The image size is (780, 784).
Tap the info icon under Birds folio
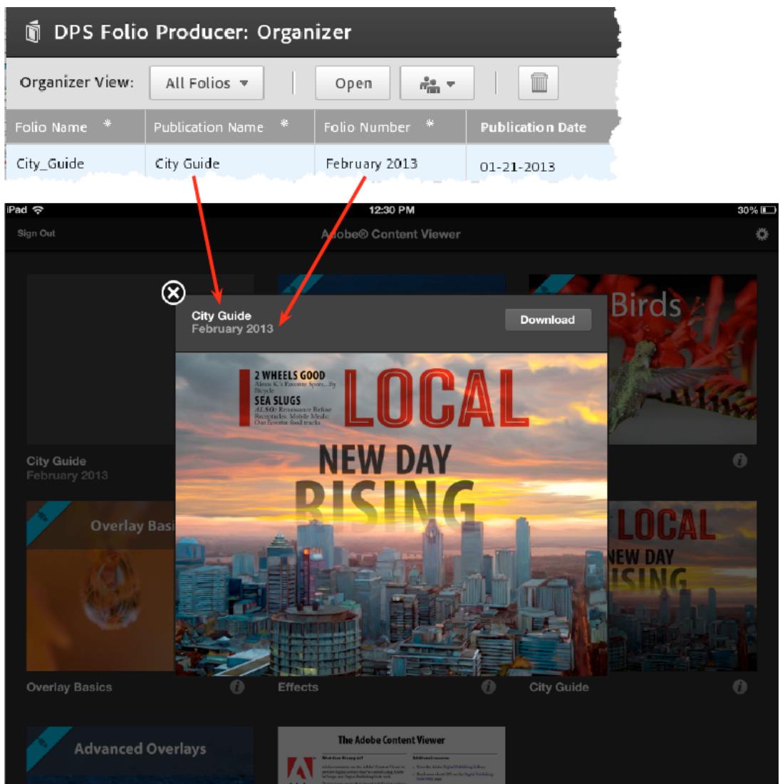[739, 461]
